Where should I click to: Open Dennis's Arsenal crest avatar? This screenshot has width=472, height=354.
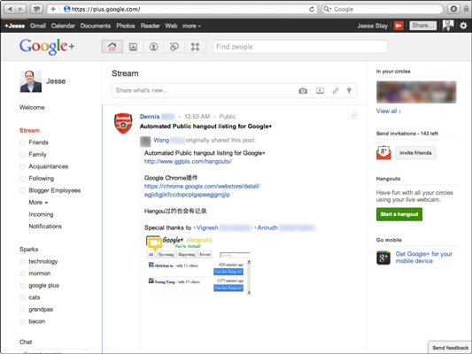click(123, 123)
